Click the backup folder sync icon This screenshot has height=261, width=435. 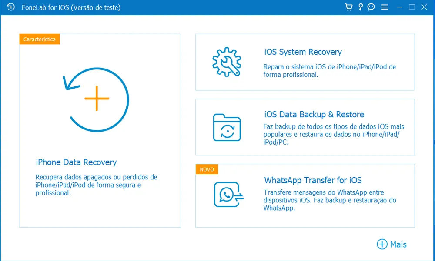click(227, 127)
